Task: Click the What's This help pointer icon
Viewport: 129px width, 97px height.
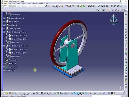Action: click(x=30, y=93)
